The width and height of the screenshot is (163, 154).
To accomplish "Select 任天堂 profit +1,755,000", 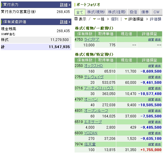I will 151,150.
